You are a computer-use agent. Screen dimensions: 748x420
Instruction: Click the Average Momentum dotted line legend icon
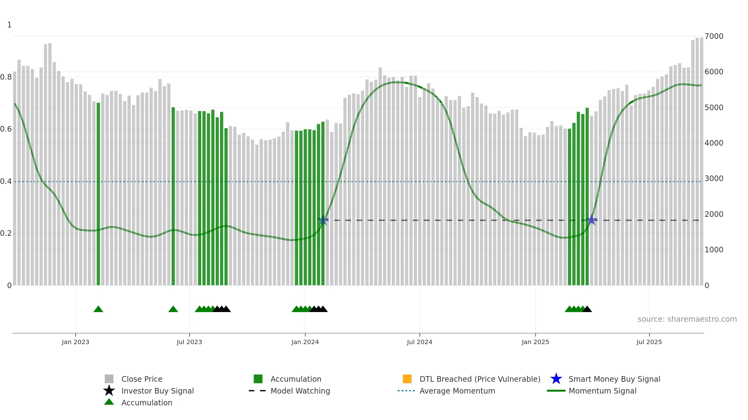(406, 391)
